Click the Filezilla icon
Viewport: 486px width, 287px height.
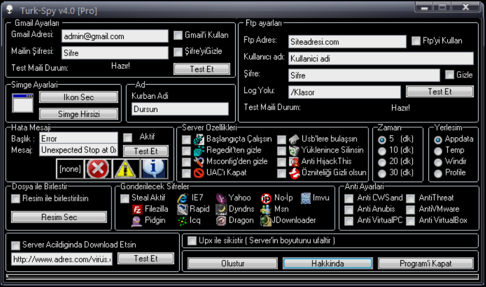tap(137, 210)
